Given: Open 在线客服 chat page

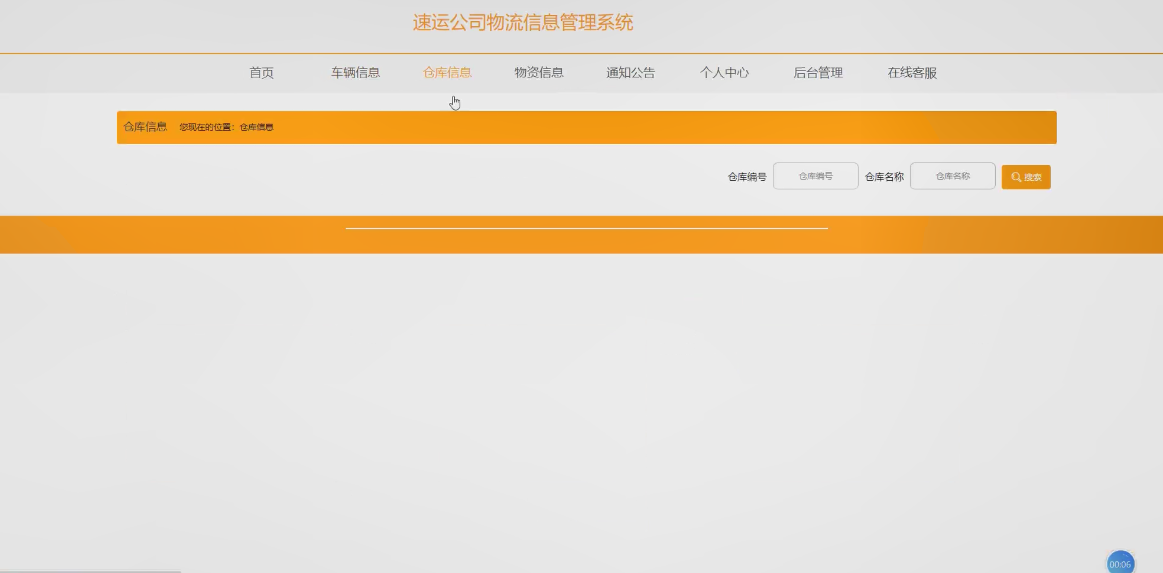Looking at the screenshot, I should point(912,73).
